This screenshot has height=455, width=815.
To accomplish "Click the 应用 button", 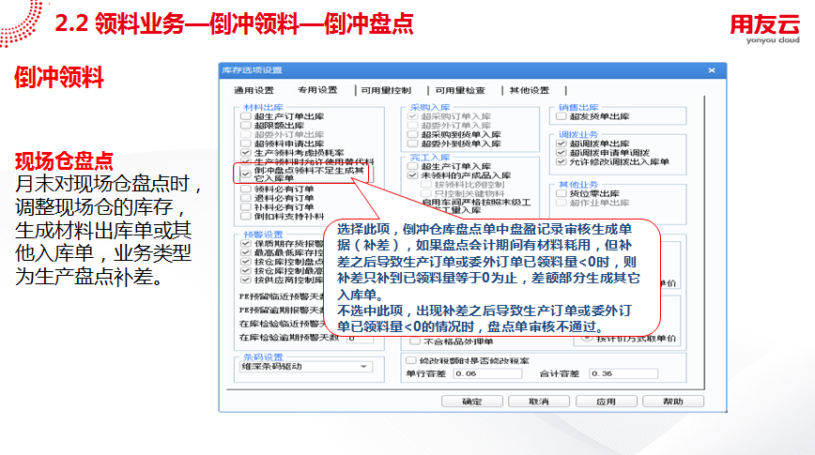I will coord(606,401).
